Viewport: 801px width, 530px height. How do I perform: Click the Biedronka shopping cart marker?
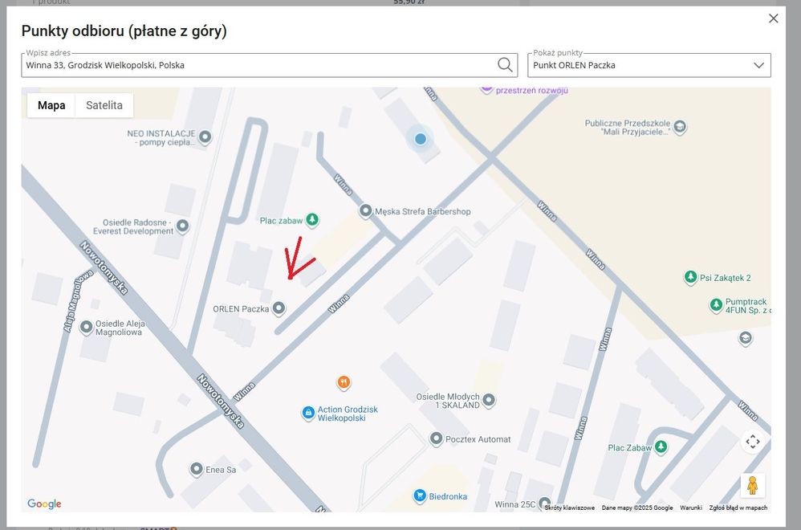click(x=420, y=495)
